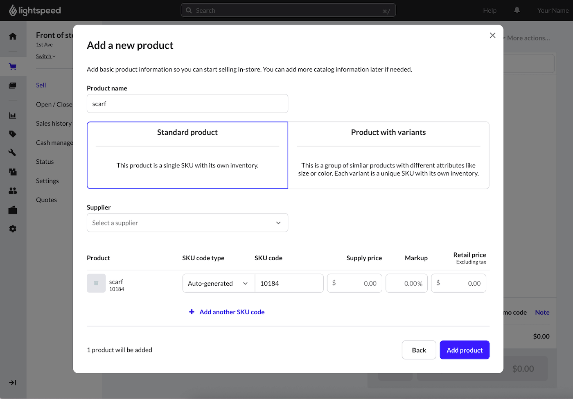Screen dimensions: 573x399
Task: Select the Standard product option
Action: 187,155
